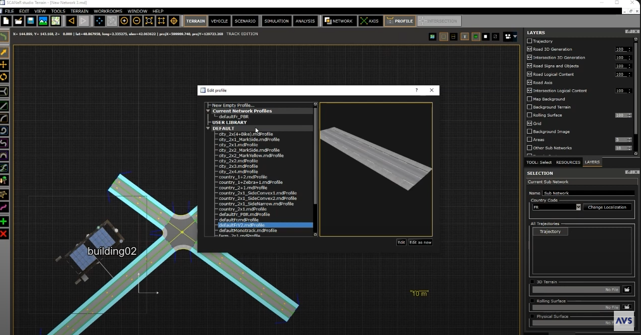Toggle Intersection 3D Generation layer visibility

click(529, 57)
